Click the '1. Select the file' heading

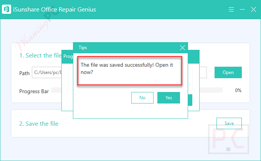coord(40,55)
